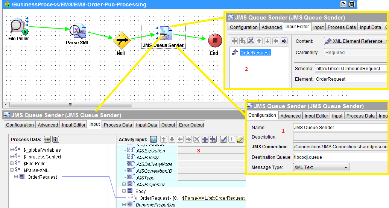This screenshot has height=208, width=389.
Task: Click Activity Input exclamation icon
Action: [x=231, y=139]
